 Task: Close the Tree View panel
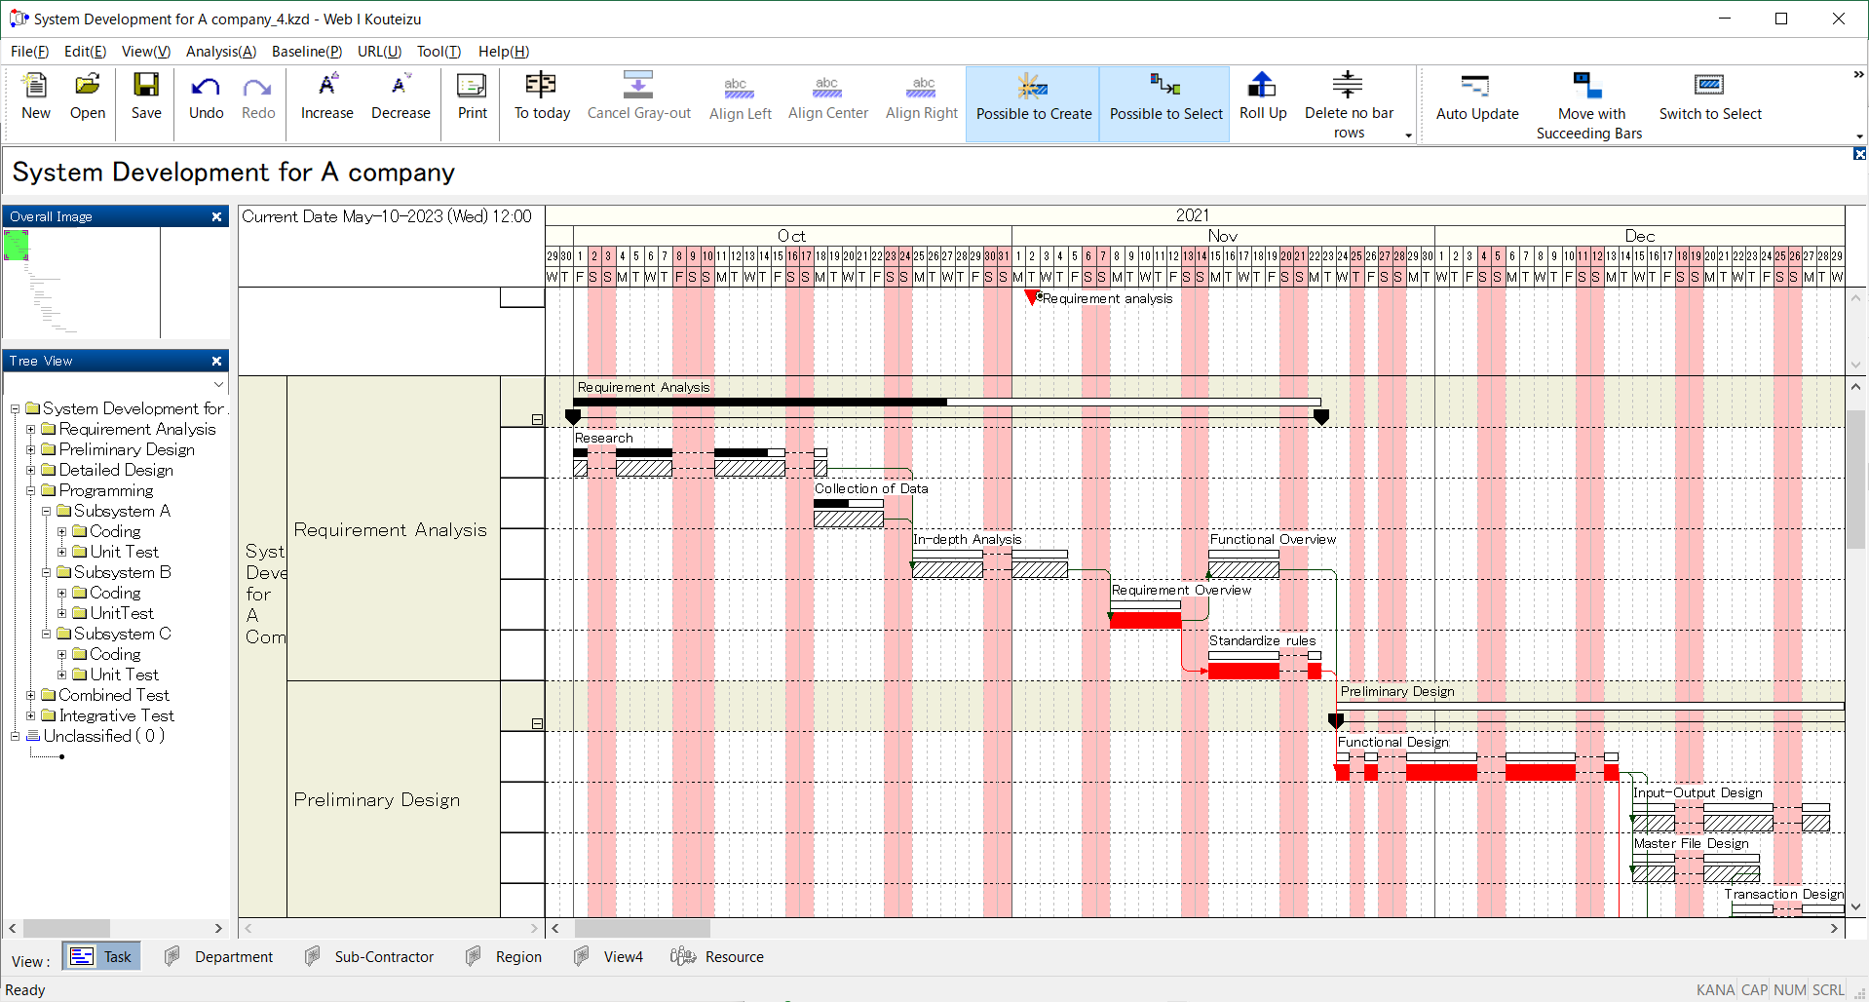[216, 361]
